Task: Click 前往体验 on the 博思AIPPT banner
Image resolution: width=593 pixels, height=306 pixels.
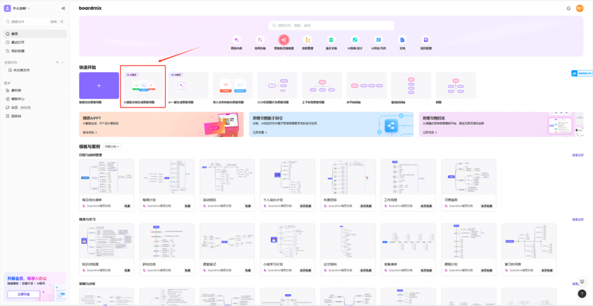Action: pos(90,133)
